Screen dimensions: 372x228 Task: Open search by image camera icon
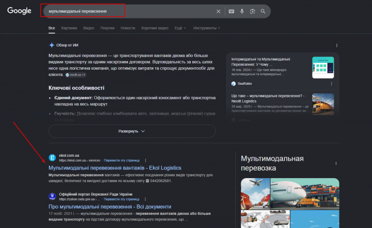pos(252,11)
